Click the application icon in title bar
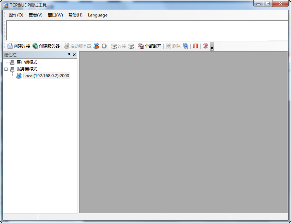This screenshot has width=291, height=223. (x=5, y=5)
